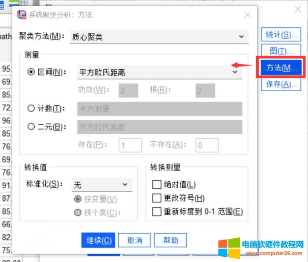The image size is (308, 262).
Task: Click the SPSS icon in dialog title bar
Action: click(21, 15)
